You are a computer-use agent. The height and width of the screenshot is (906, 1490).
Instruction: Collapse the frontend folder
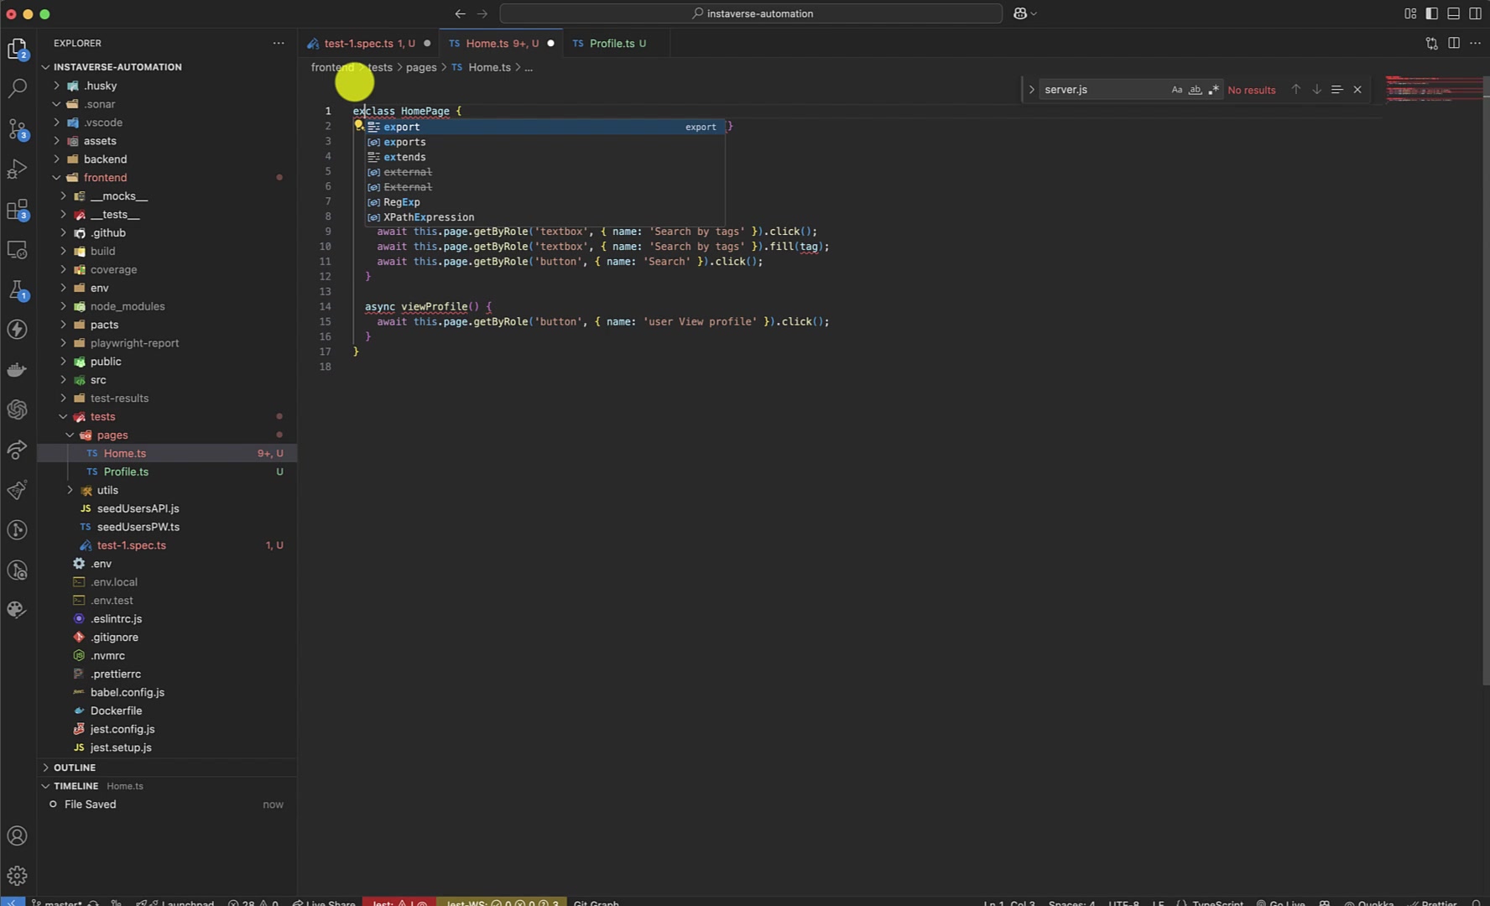coord(56,178)
